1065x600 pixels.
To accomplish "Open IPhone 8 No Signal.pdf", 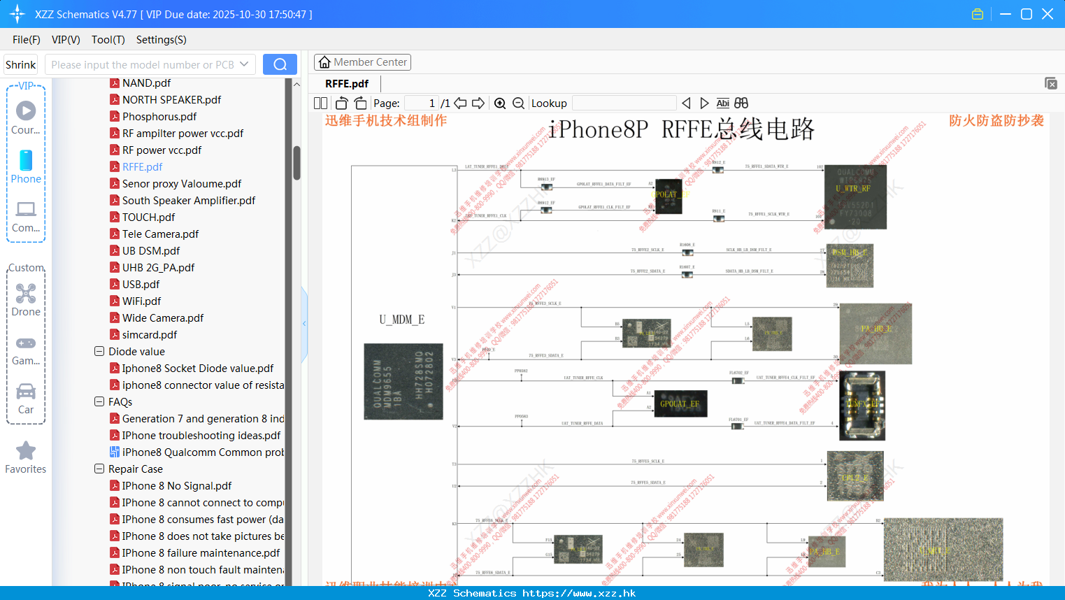I will (x=177, y=485).
